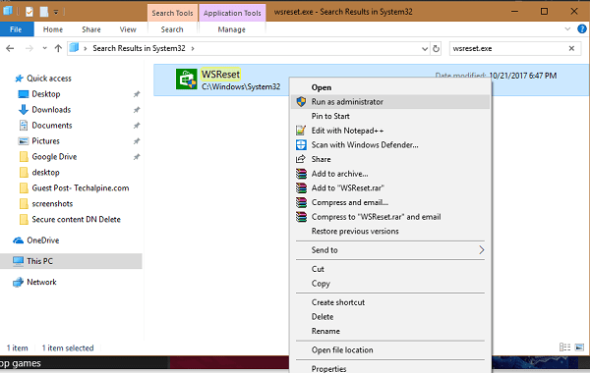Viewport: 590px width, 373px height.
Task: Click the Notepad++ icon in context menu
Action: coord(301,131)
